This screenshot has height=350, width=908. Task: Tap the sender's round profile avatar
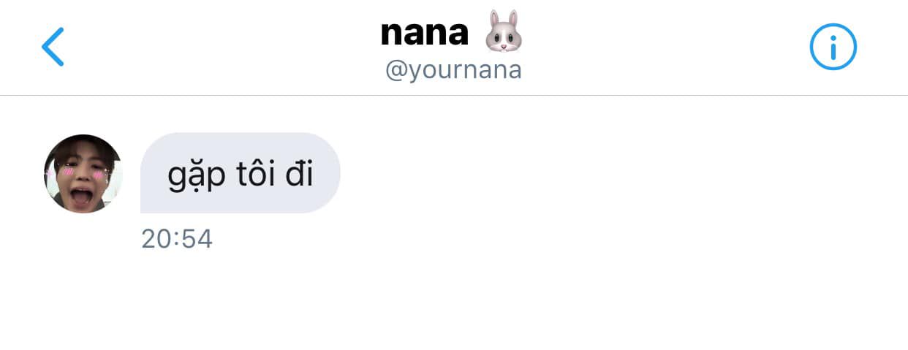pyautogui.click(x=83, y=174)
